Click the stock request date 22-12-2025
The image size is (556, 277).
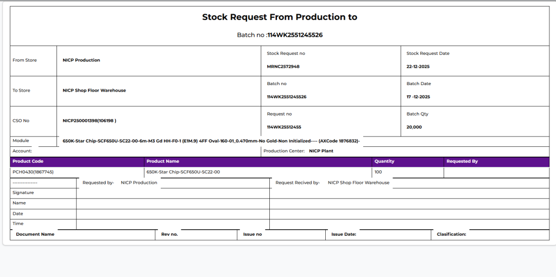(x=418, y=67)
